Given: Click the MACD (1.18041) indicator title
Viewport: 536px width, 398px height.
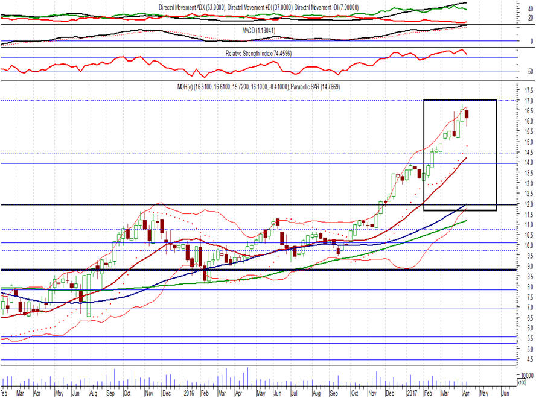Looking at the screenshot, I should pos(259,30).
